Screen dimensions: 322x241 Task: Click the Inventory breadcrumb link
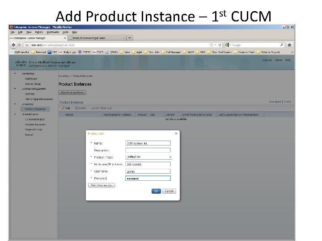click(64, 76)
